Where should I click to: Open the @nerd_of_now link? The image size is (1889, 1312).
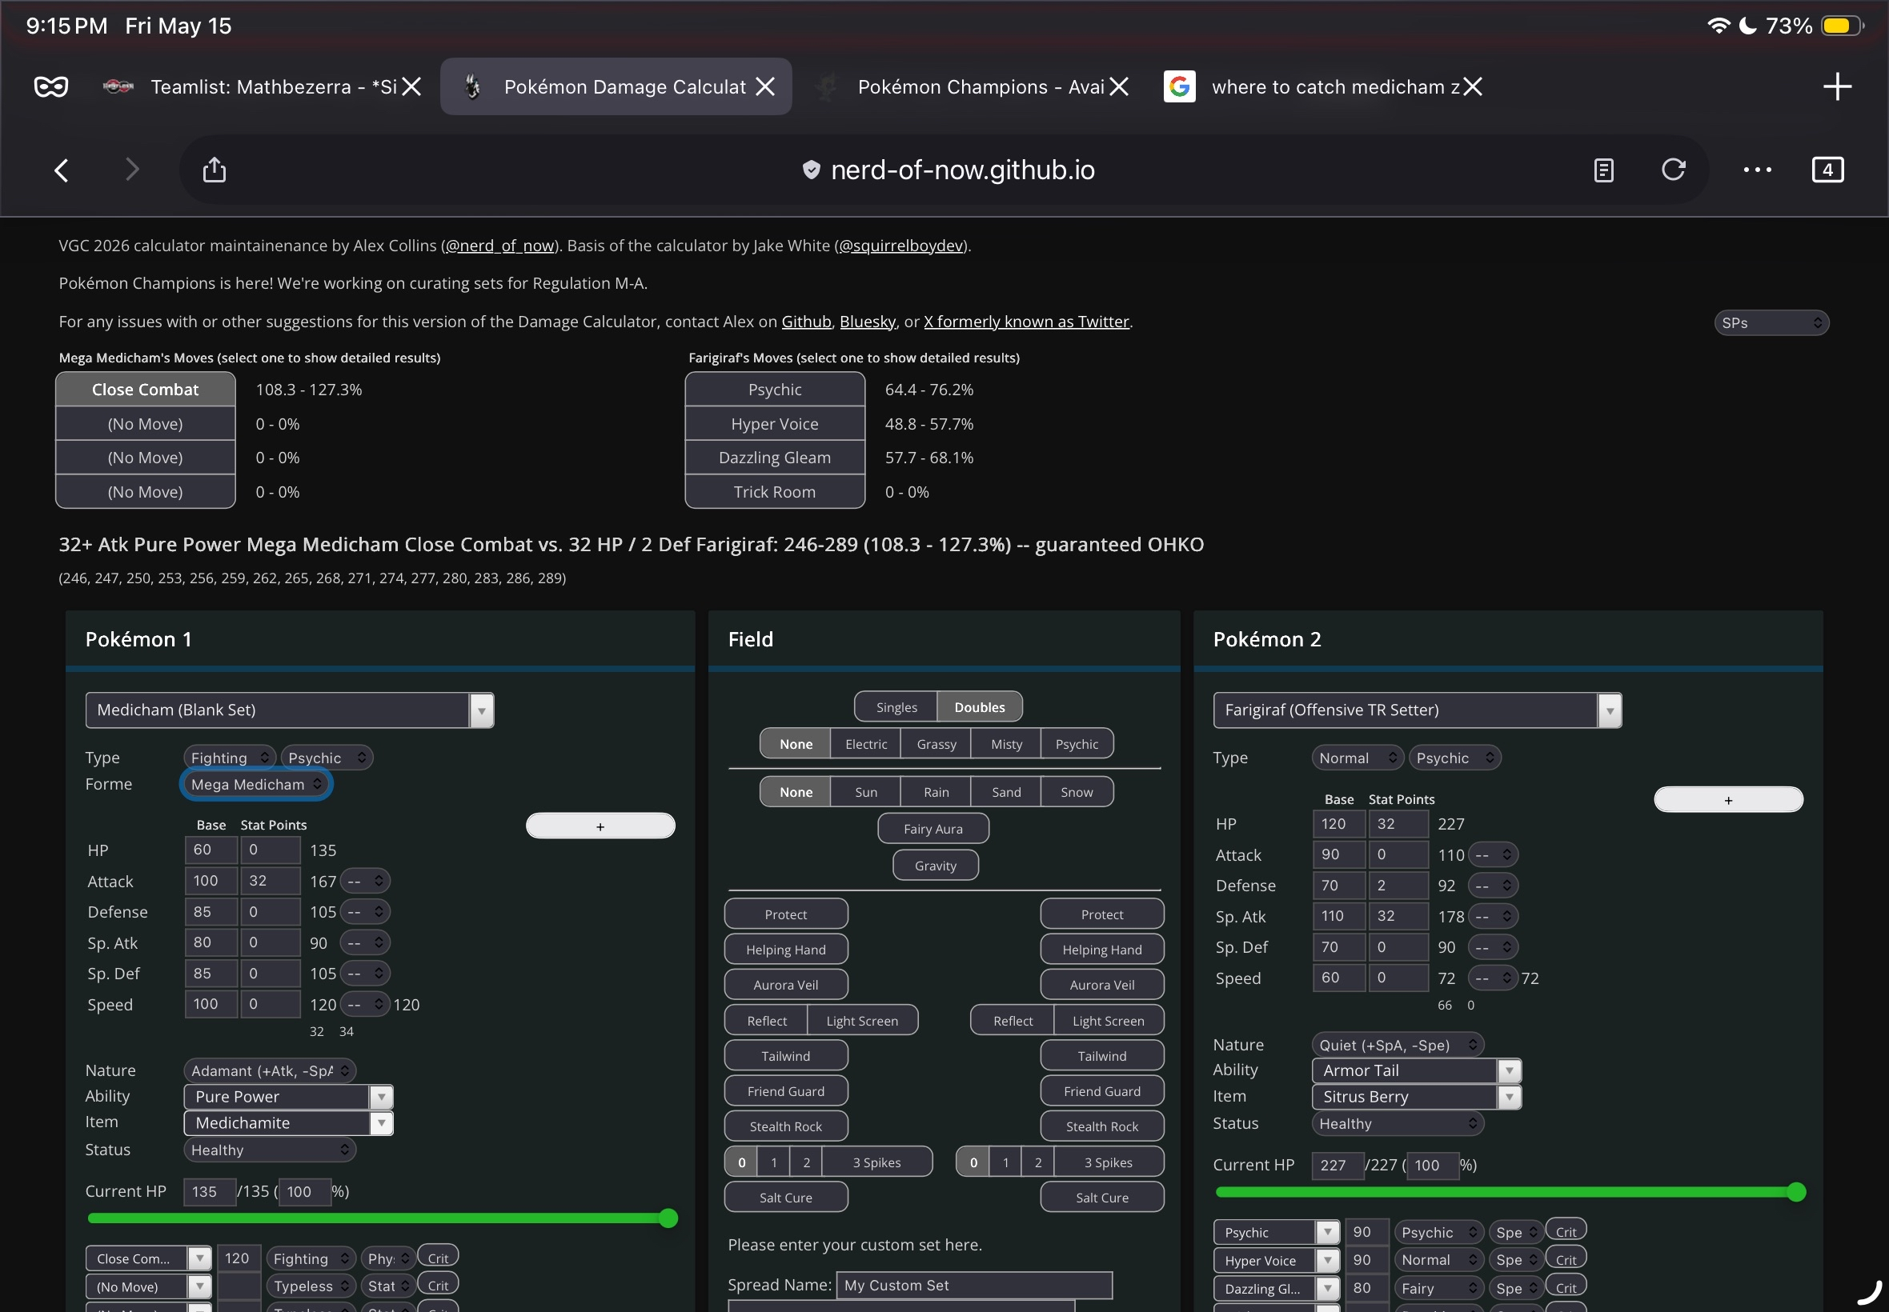pos(500,246)
